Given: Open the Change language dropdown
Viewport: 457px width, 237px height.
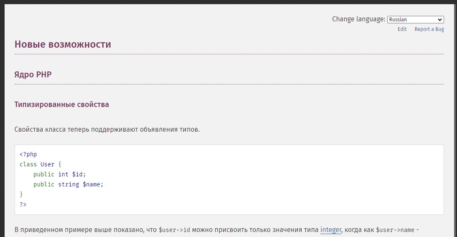Looking at the screenshot, I should pos(415,20).
